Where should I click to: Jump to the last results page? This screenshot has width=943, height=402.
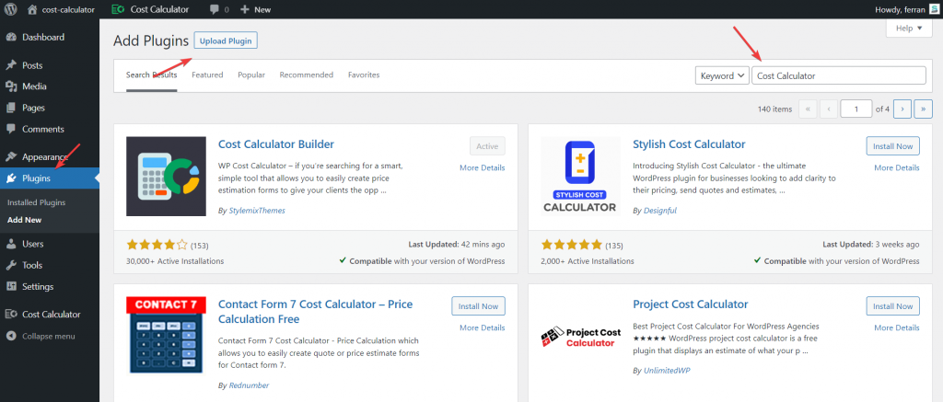tap(923, 109)
